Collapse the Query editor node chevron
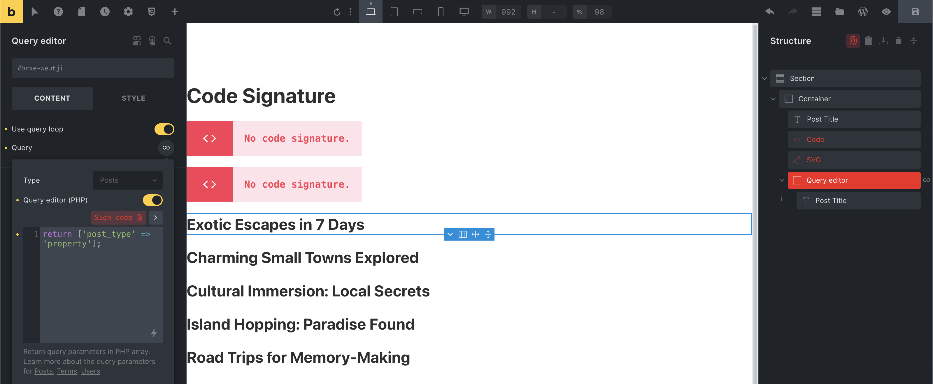Viewport: 933px width, 384px height. tap(782, 180)
